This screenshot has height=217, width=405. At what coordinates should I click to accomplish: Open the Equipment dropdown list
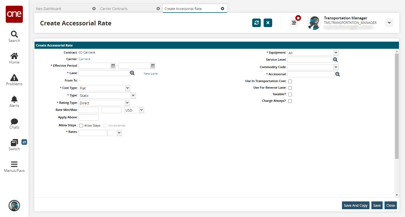pos(336,53)
